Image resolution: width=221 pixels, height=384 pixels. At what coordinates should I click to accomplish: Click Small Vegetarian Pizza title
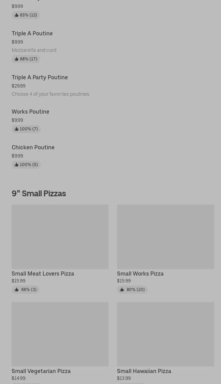[41, 371]
